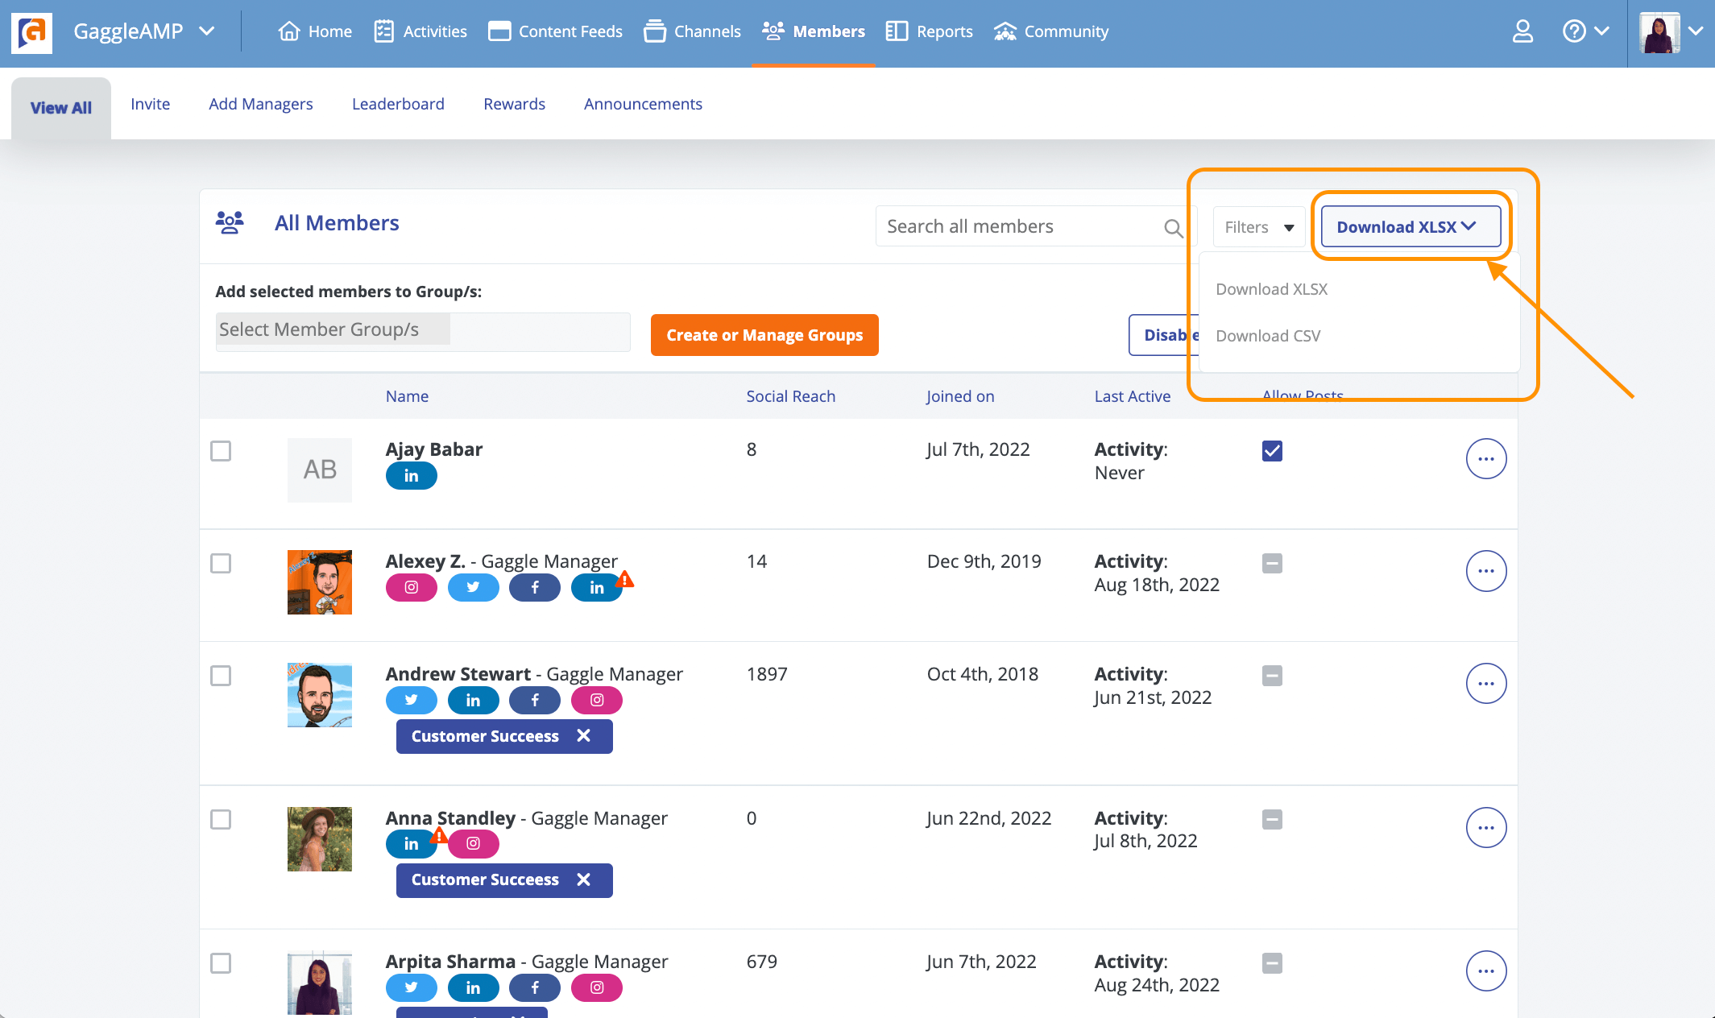The width and height of the screenshot is (1715, 1018).
Task: Open more options for Ajay Babar
Action: pyautogui.click(x=1486, y=459)
